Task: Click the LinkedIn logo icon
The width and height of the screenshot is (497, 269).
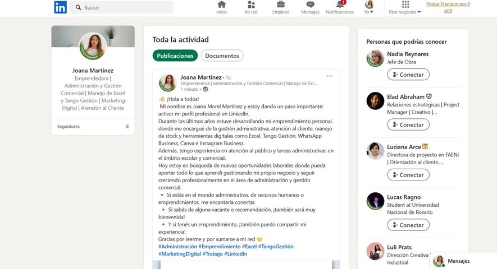Action: (x=60, y=7)
